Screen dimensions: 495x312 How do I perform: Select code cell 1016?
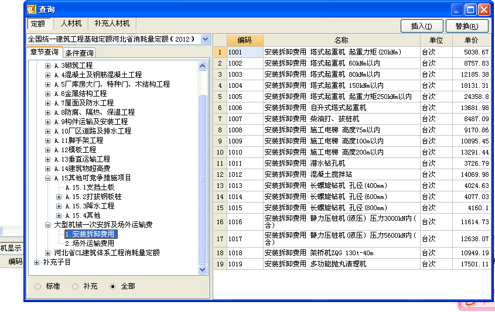pyautogui.click(x=245, y=222)
